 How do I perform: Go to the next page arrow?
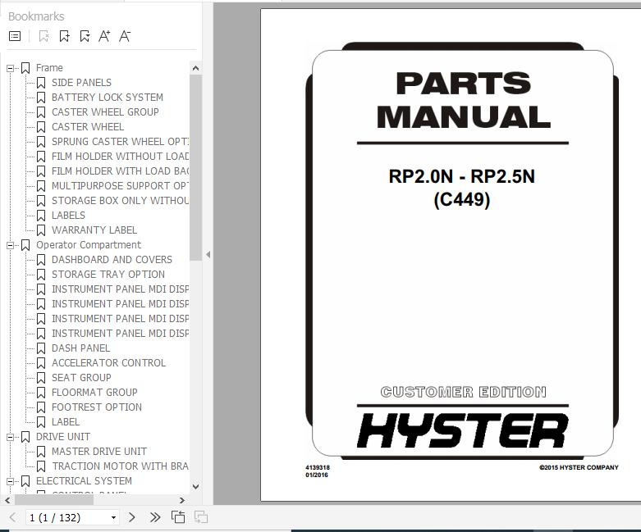pyautogui.click(x=131, y=518)
